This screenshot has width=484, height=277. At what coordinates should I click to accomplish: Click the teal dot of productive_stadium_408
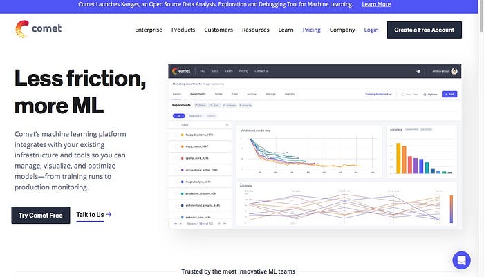point(182,193)
